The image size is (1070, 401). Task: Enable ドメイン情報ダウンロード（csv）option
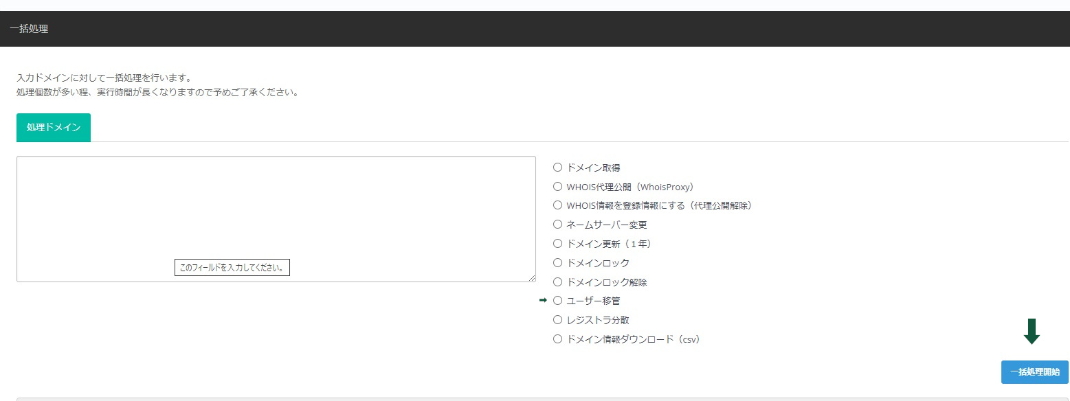coord(557,339)
